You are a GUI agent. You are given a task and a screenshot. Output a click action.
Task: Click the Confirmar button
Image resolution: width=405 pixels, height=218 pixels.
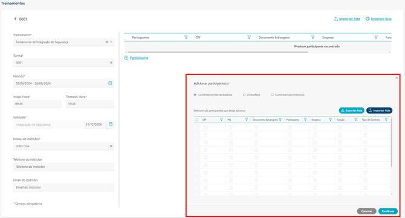[x=388, y=211]
